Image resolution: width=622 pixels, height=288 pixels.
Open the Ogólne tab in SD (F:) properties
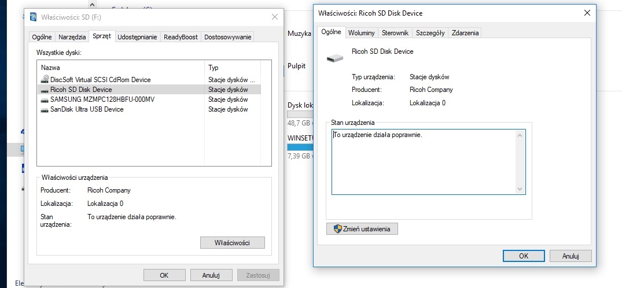42,37
